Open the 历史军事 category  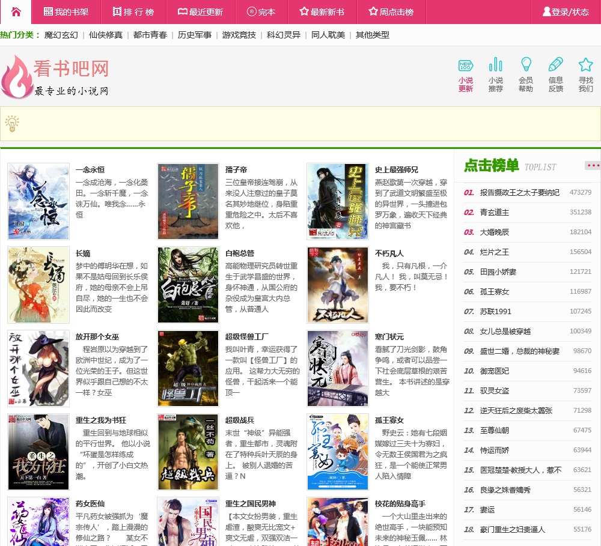tap(195, 35)
